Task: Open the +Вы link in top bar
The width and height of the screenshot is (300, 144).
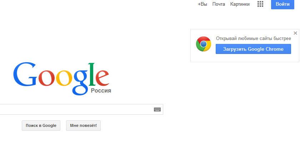Action: (202, 4)
